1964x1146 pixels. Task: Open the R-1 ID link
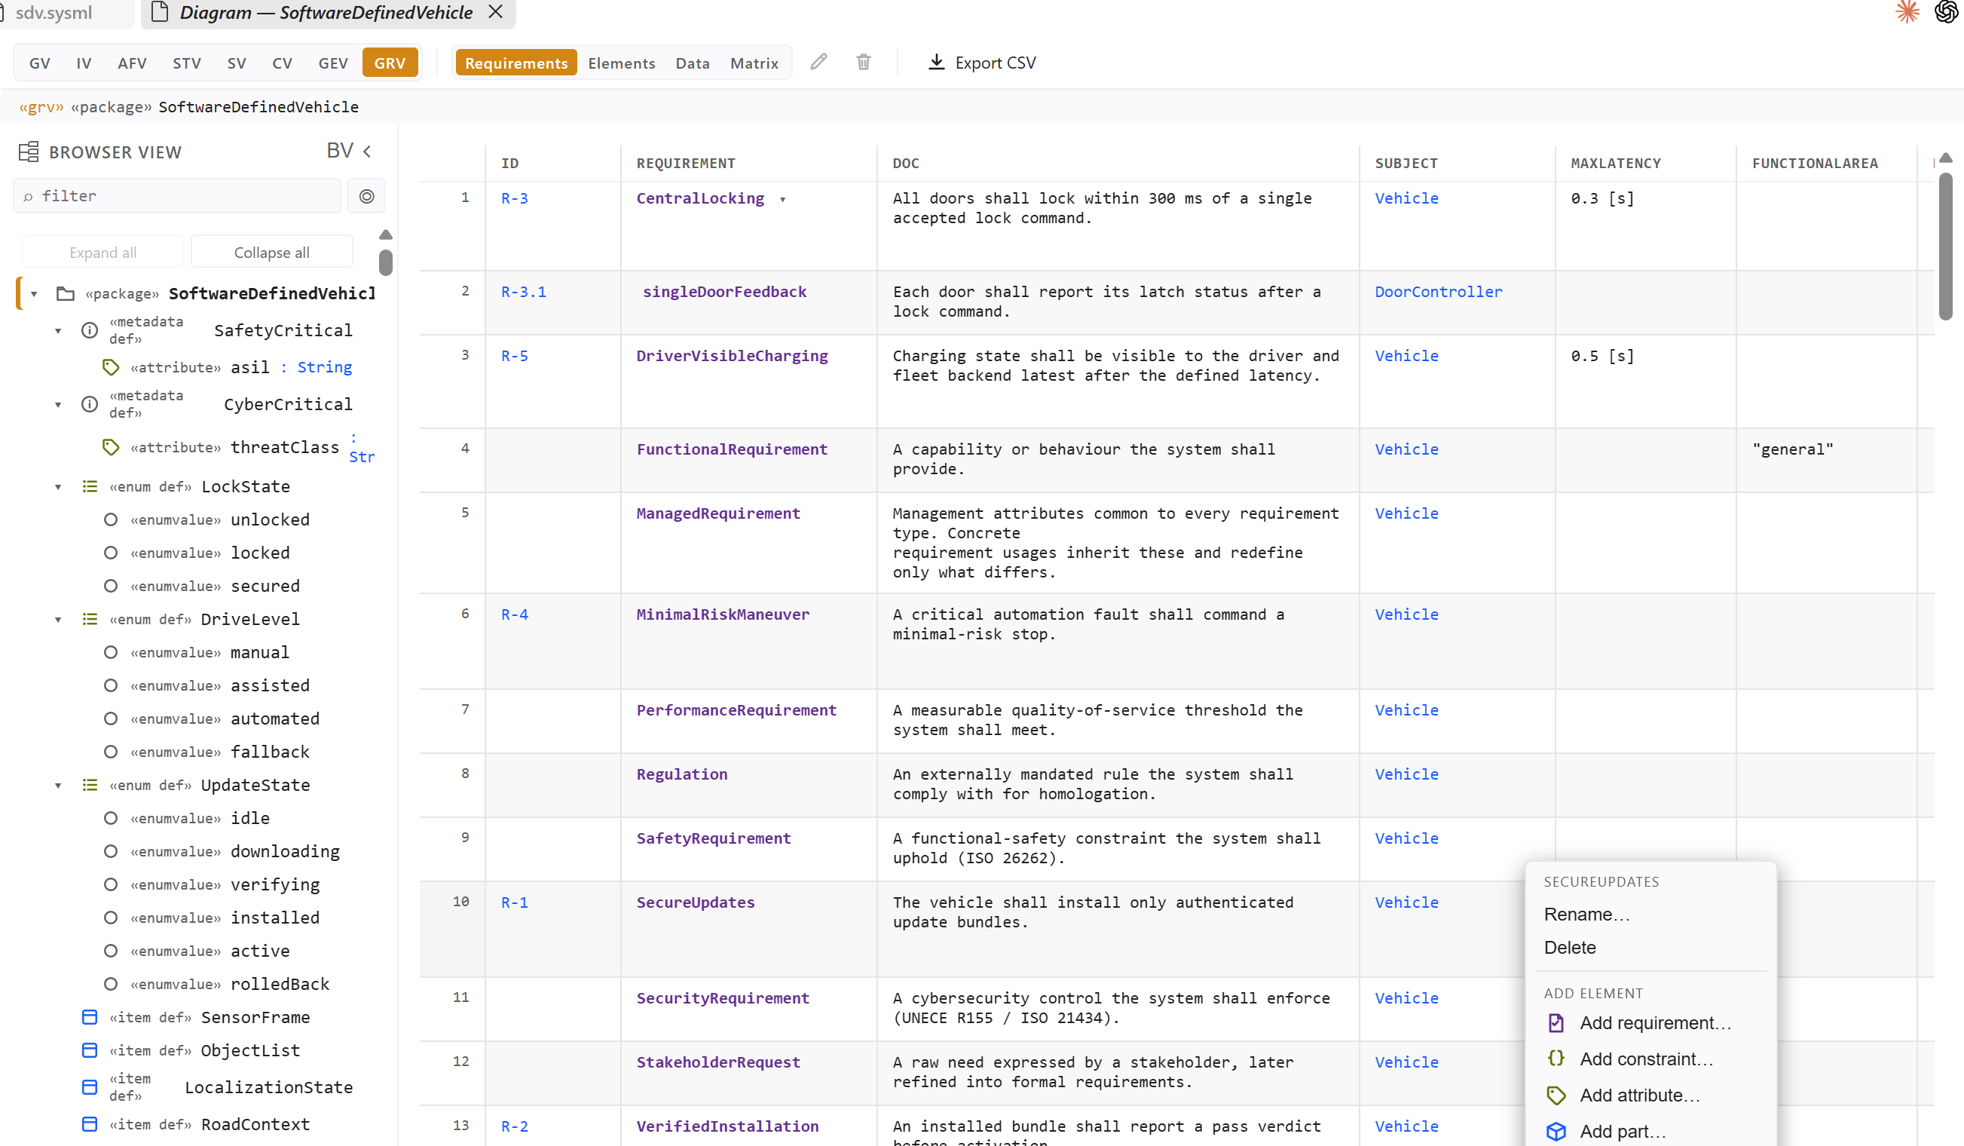[515, 902]
